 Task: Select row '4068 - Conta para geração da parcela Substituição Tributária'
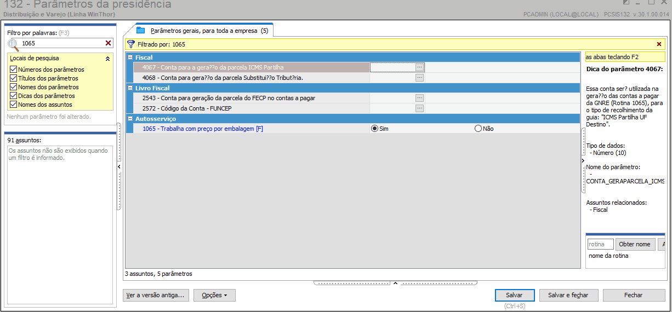(x=252, y=78)
